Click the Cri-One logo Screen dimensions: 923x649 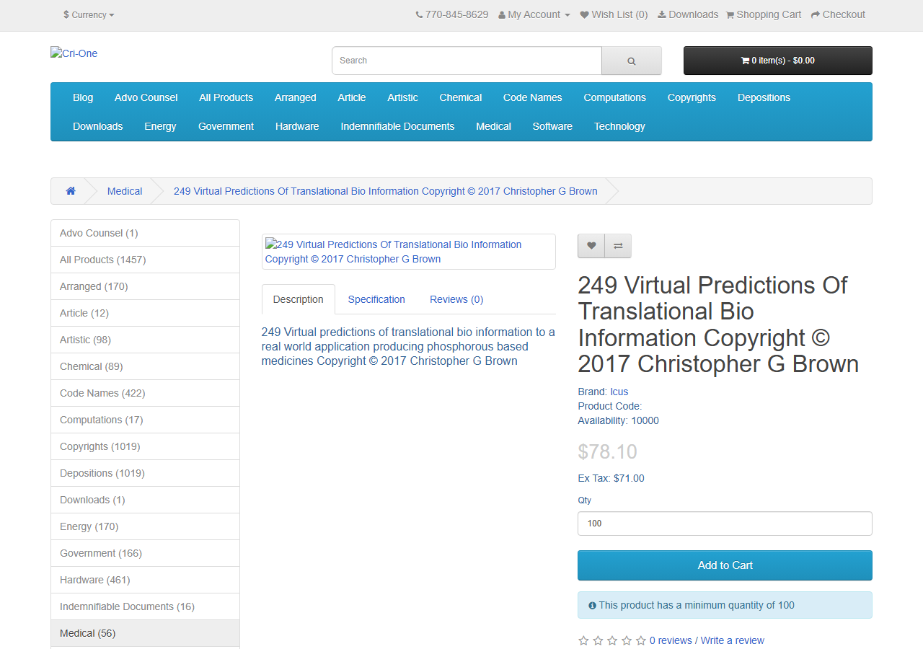pos(74,53)
